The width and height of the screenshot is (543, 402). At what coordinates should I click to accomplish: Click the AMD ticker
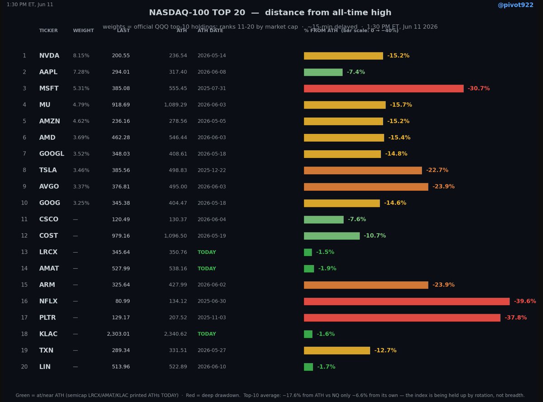(x=48, y=137)
